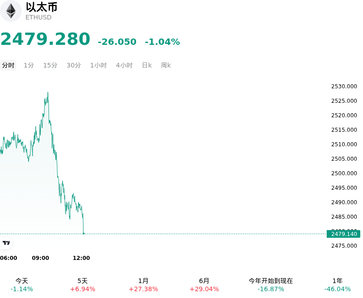Select the 30分 interval tab
The width and height of the screenshot is (363, 298).
74,65
